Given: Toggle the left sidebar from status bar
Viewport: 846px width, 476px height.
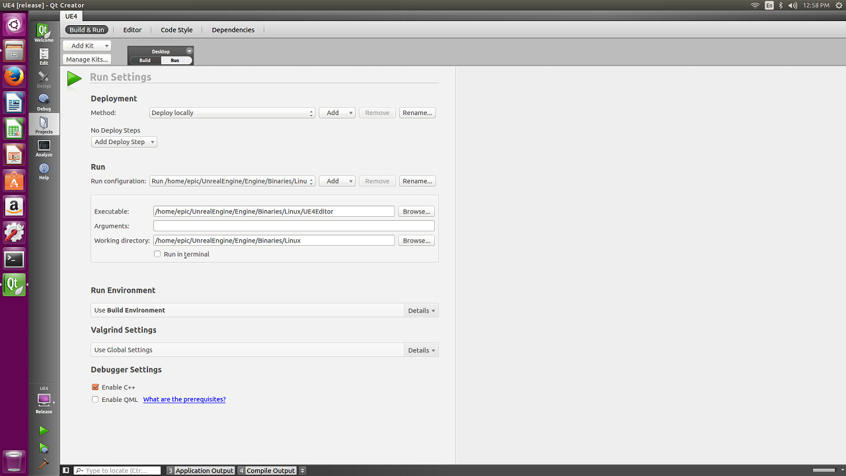Looking at the screenshot, I should tap(66, 471).
